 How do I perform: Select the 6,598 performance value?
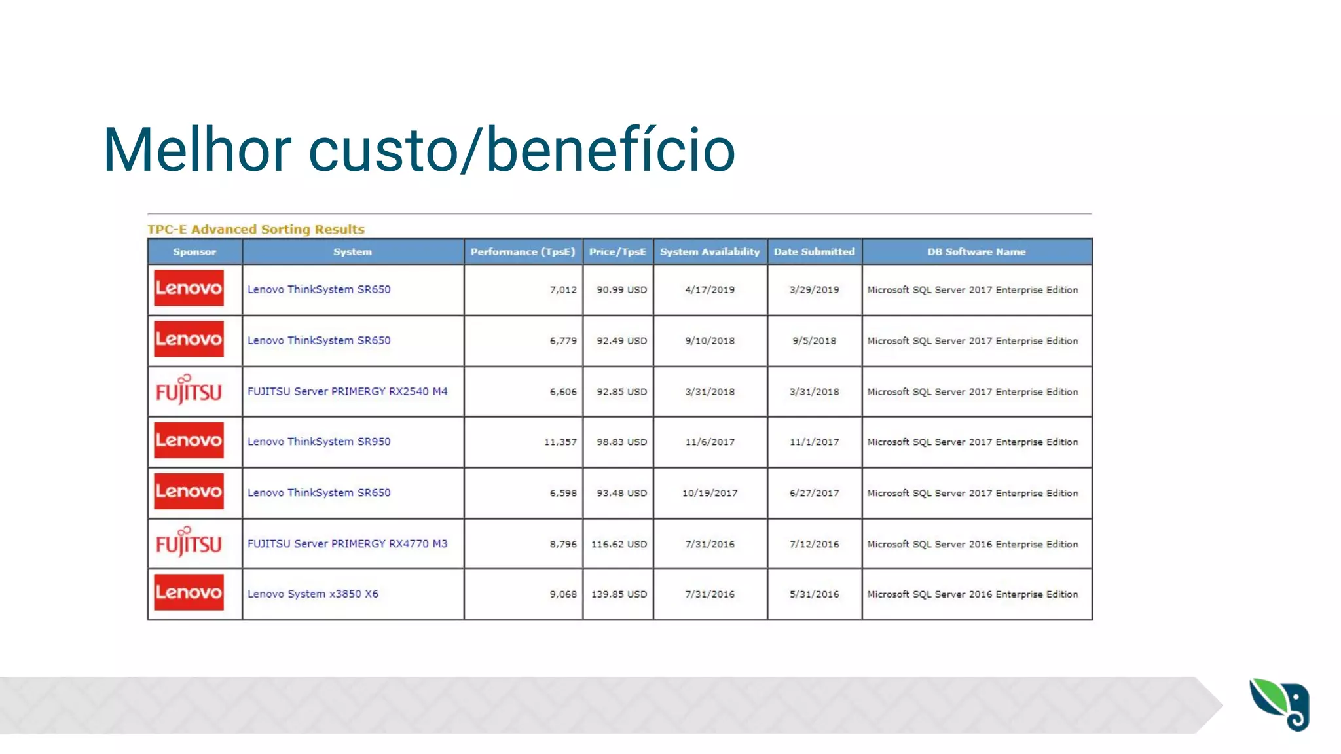pyautogui.click(x=563, y=494)
